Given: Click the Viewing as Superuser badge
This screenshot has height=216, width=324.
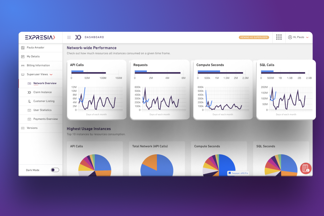Looking at the screenshot, I should coord(254,37).
